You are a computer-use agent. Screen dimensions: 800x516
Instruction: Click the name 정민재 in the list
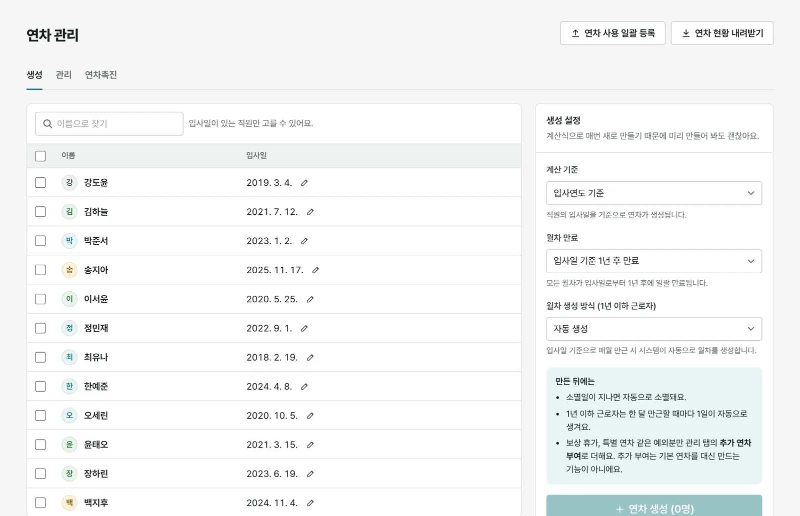96,328
